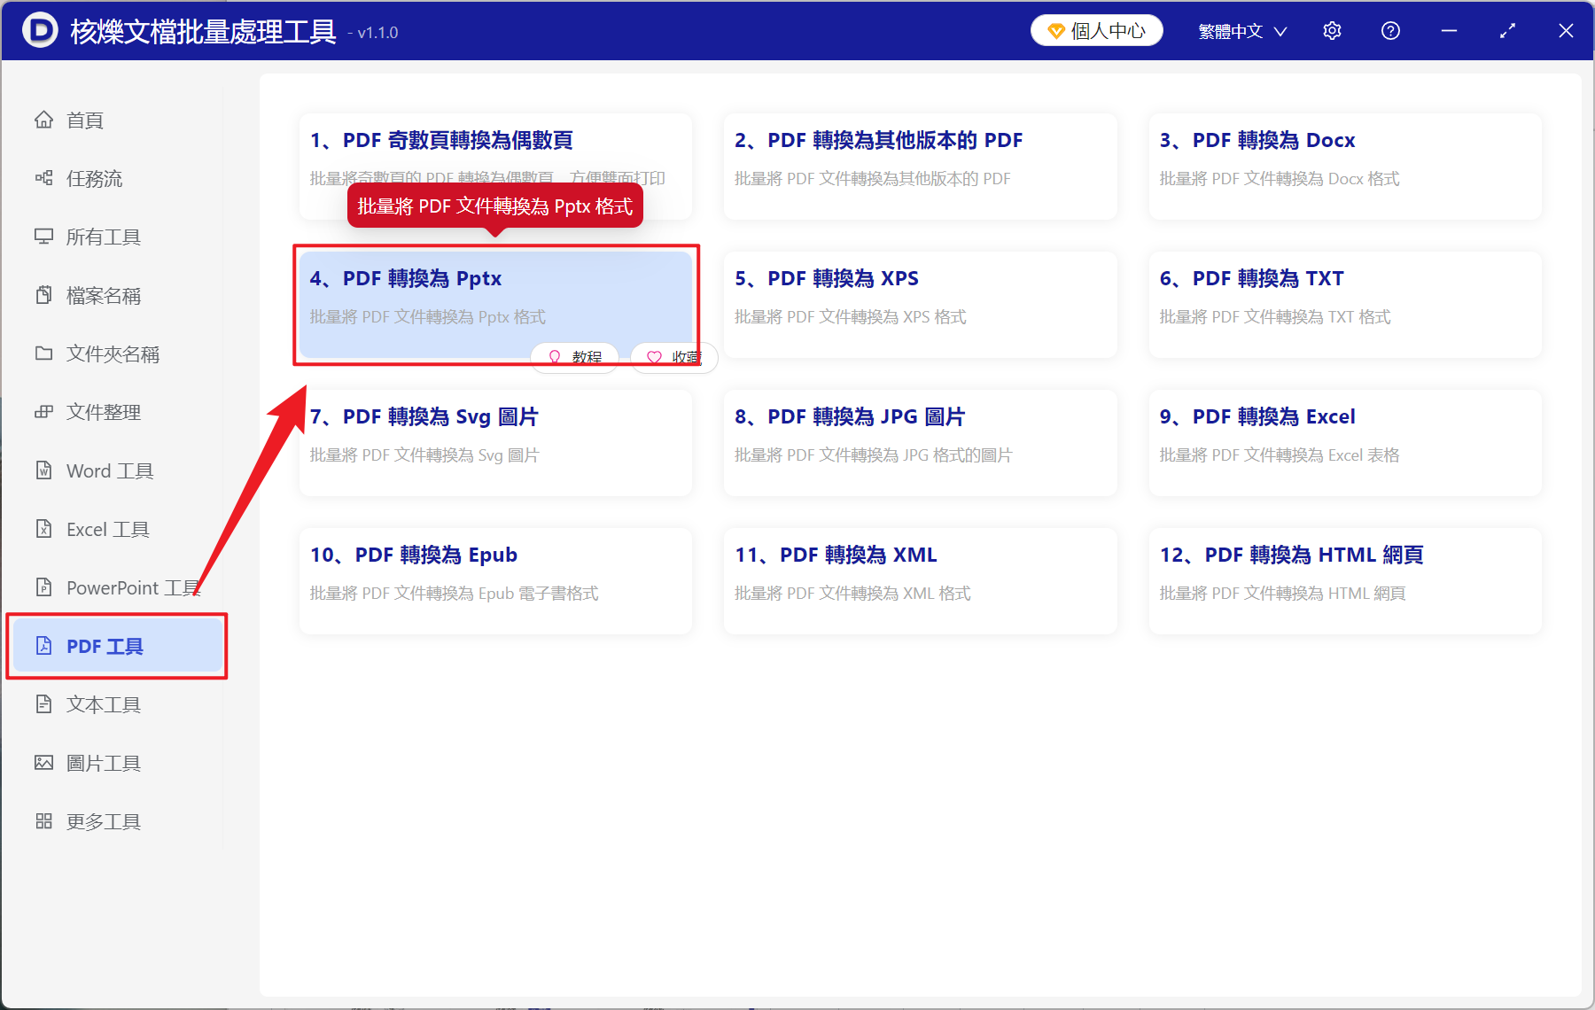Screen dimensions: 1595x1010
Task: Toggle 收藏 favorite on the Pptx card
Action: coord(673,357)
